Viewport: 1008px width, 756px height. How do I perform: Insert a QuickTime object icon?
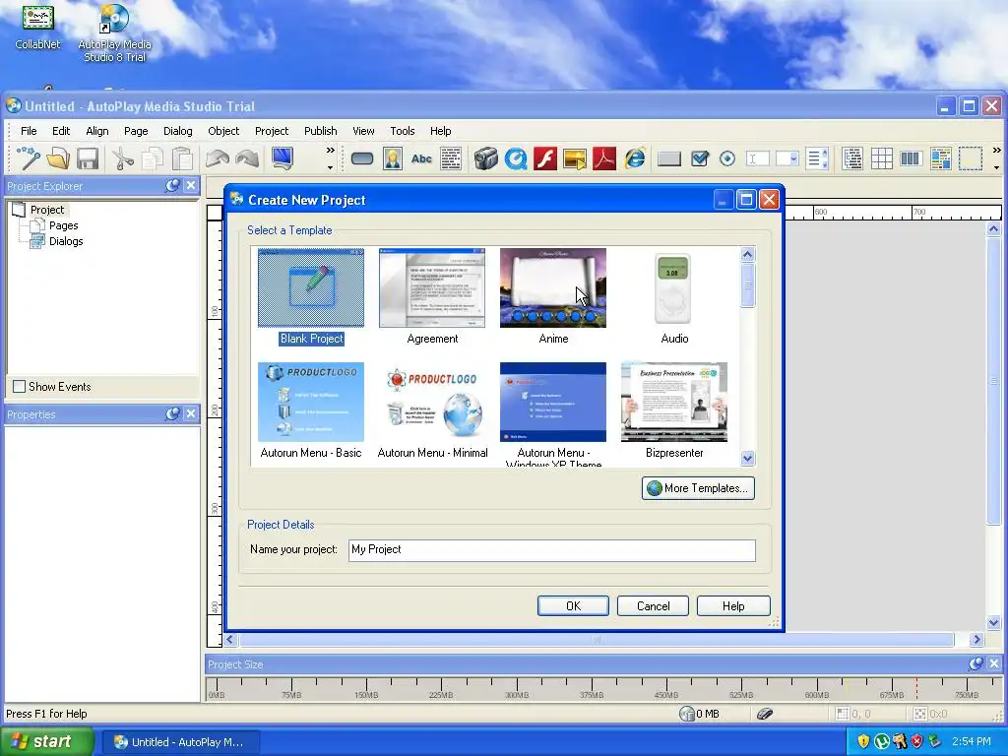[516, 158]
